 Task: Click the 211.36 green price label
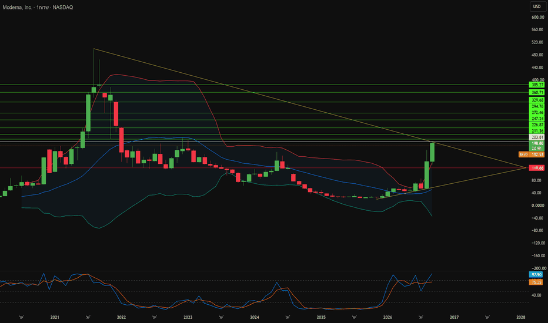537,131
